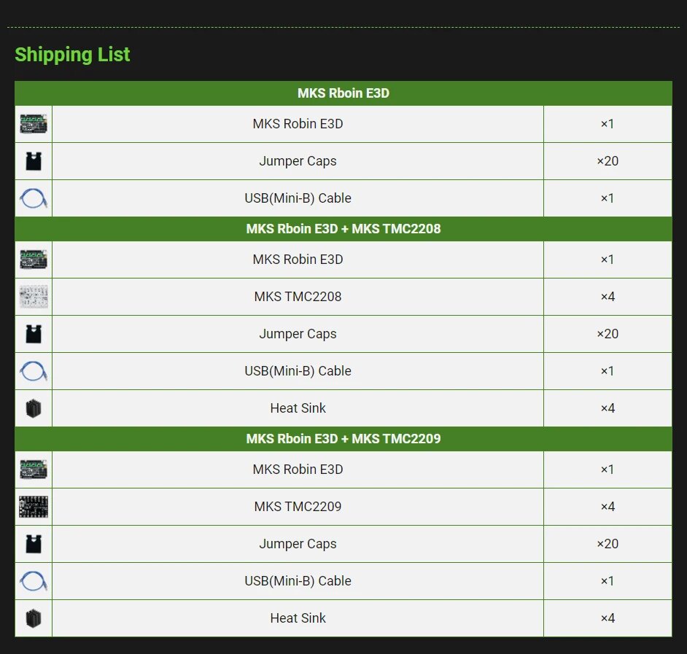Click the "MKS Rboin E3D + MKS TMC2208" header
The width and height of the screenshot is (687, 654).
(x=343, y=229)
